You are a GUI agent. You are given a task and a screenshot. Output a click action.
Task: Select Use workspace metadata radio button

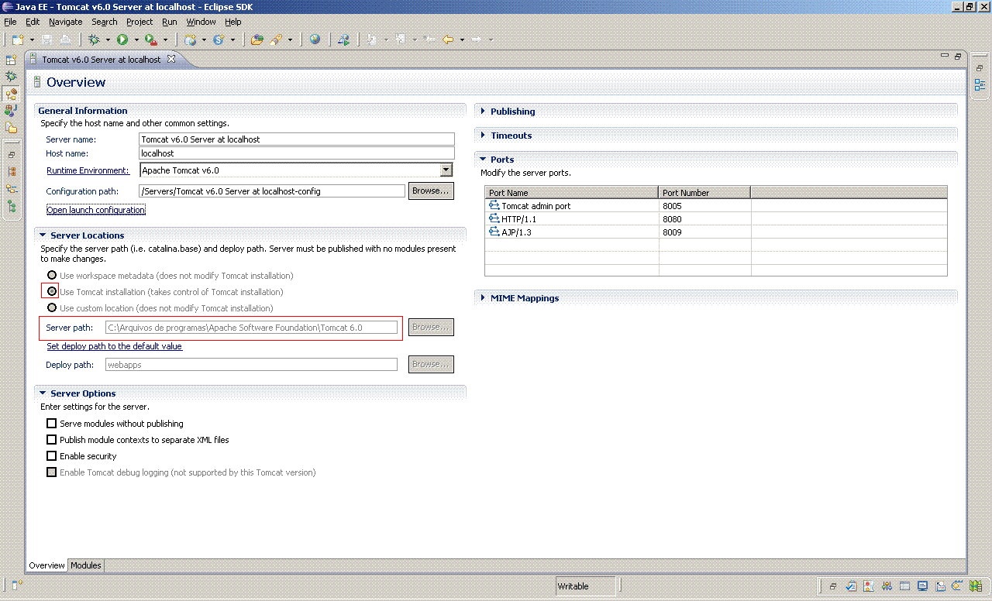click(x=52, y=276)
